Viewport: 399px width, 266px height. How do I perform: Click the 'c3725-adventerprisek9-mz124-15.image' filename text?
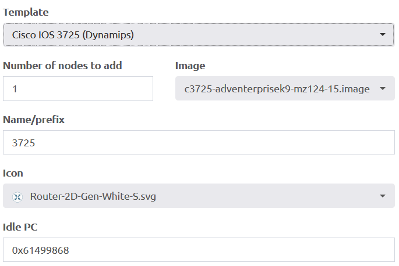click(277, 89)
